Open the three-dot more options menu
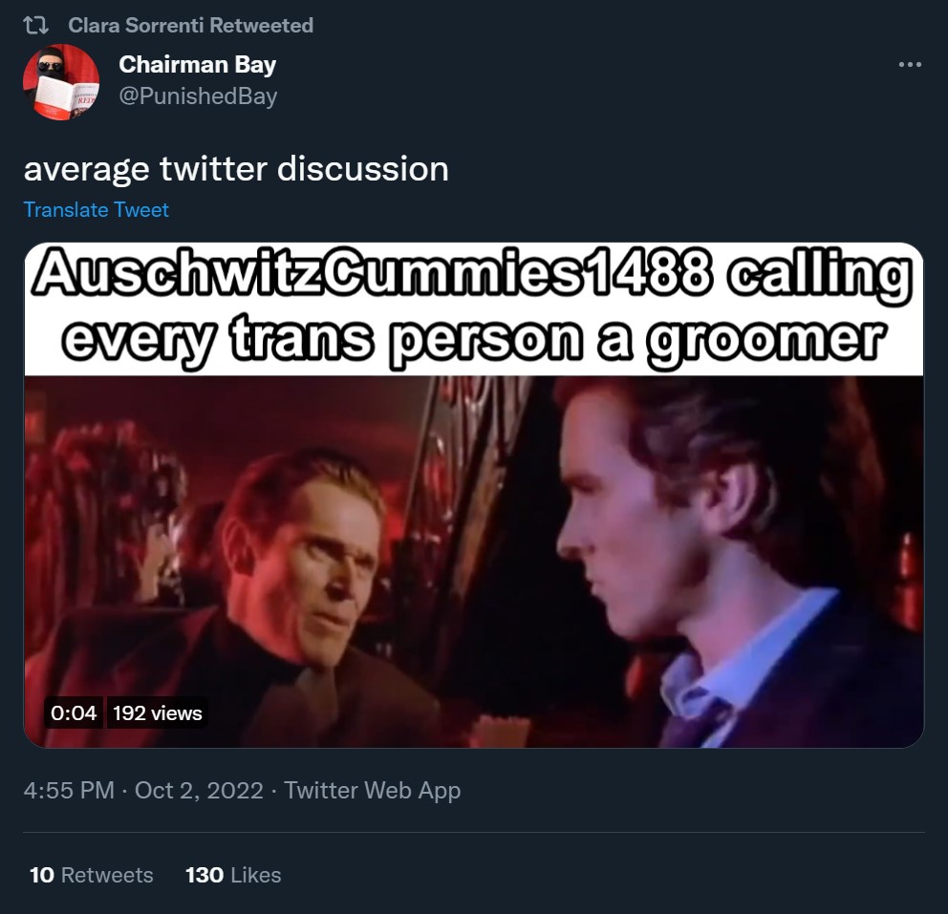This screenshot has height=914, width=948. tap(910, 64)
